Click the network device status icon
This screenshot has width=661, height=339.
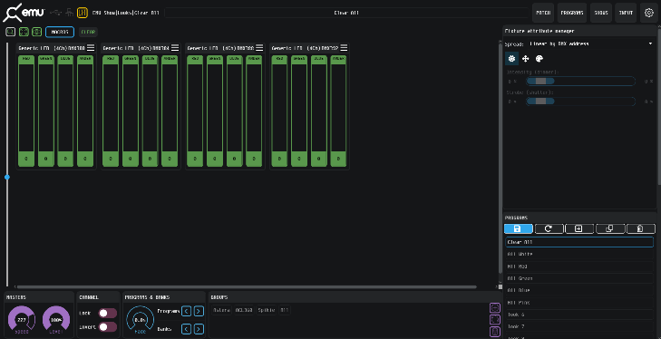70,13
